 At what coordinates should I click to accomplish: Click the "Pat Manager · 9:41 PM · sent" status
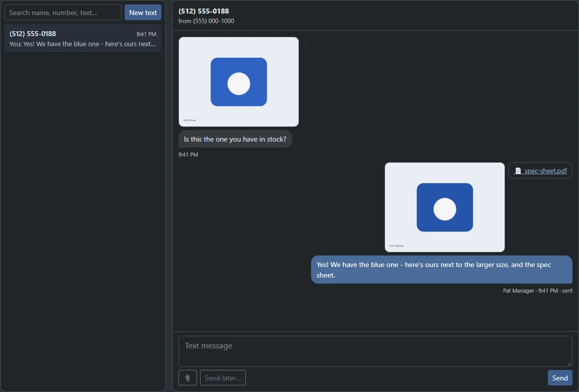(x=538, y=291)
